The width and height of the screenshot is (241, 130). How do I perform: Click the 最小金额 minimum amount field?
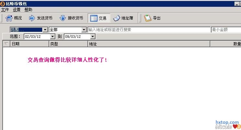pyautogui.click(x=226, y=30)
